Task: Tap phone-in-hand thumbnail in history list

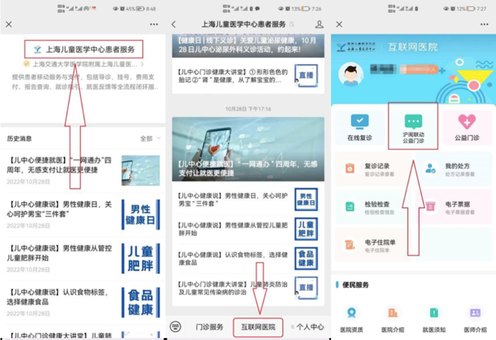Action: (x=140, y=170)
